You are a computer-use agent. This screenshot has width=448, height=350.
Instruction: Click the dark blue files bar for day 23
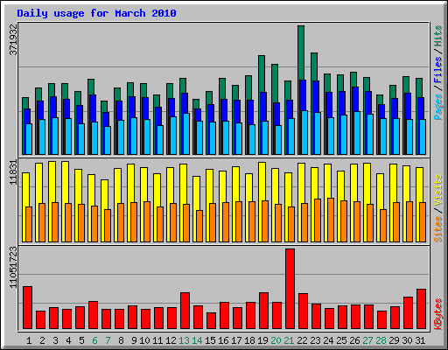point(316,96)
